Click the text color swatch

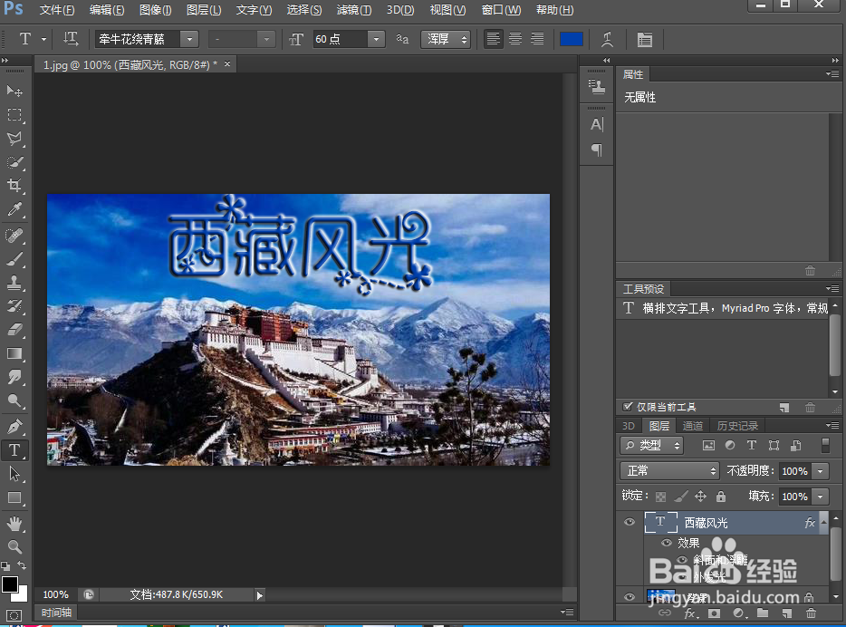click(x=572, y=39)
